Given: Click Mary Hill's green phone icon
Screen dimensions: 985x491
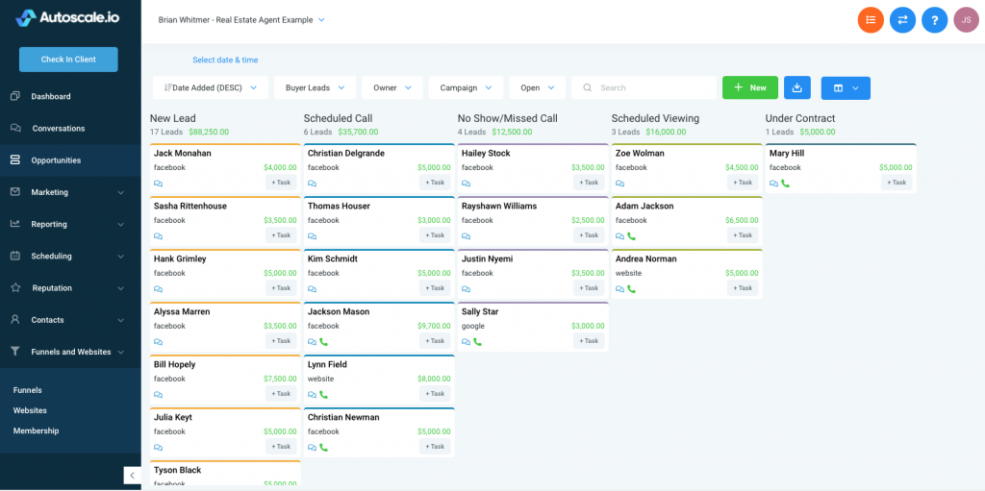Looking at the screenshot, I should [786, 183].
